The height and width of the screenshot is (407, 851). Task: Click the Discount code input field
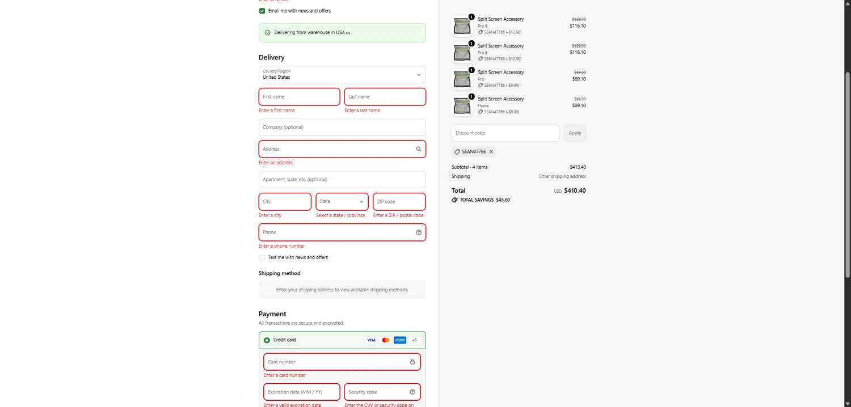(x=505, y=133)
